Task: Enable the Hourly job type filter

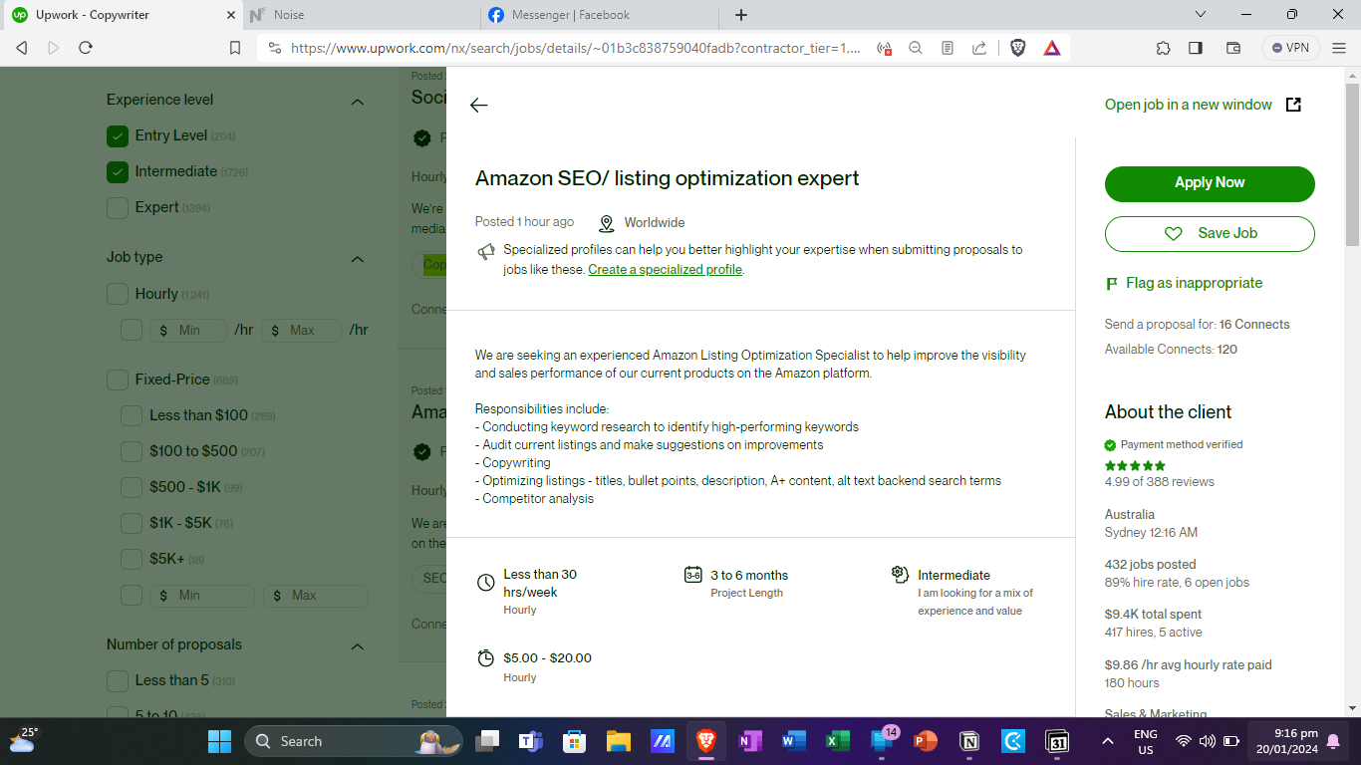Action: [x=118, y=295]
